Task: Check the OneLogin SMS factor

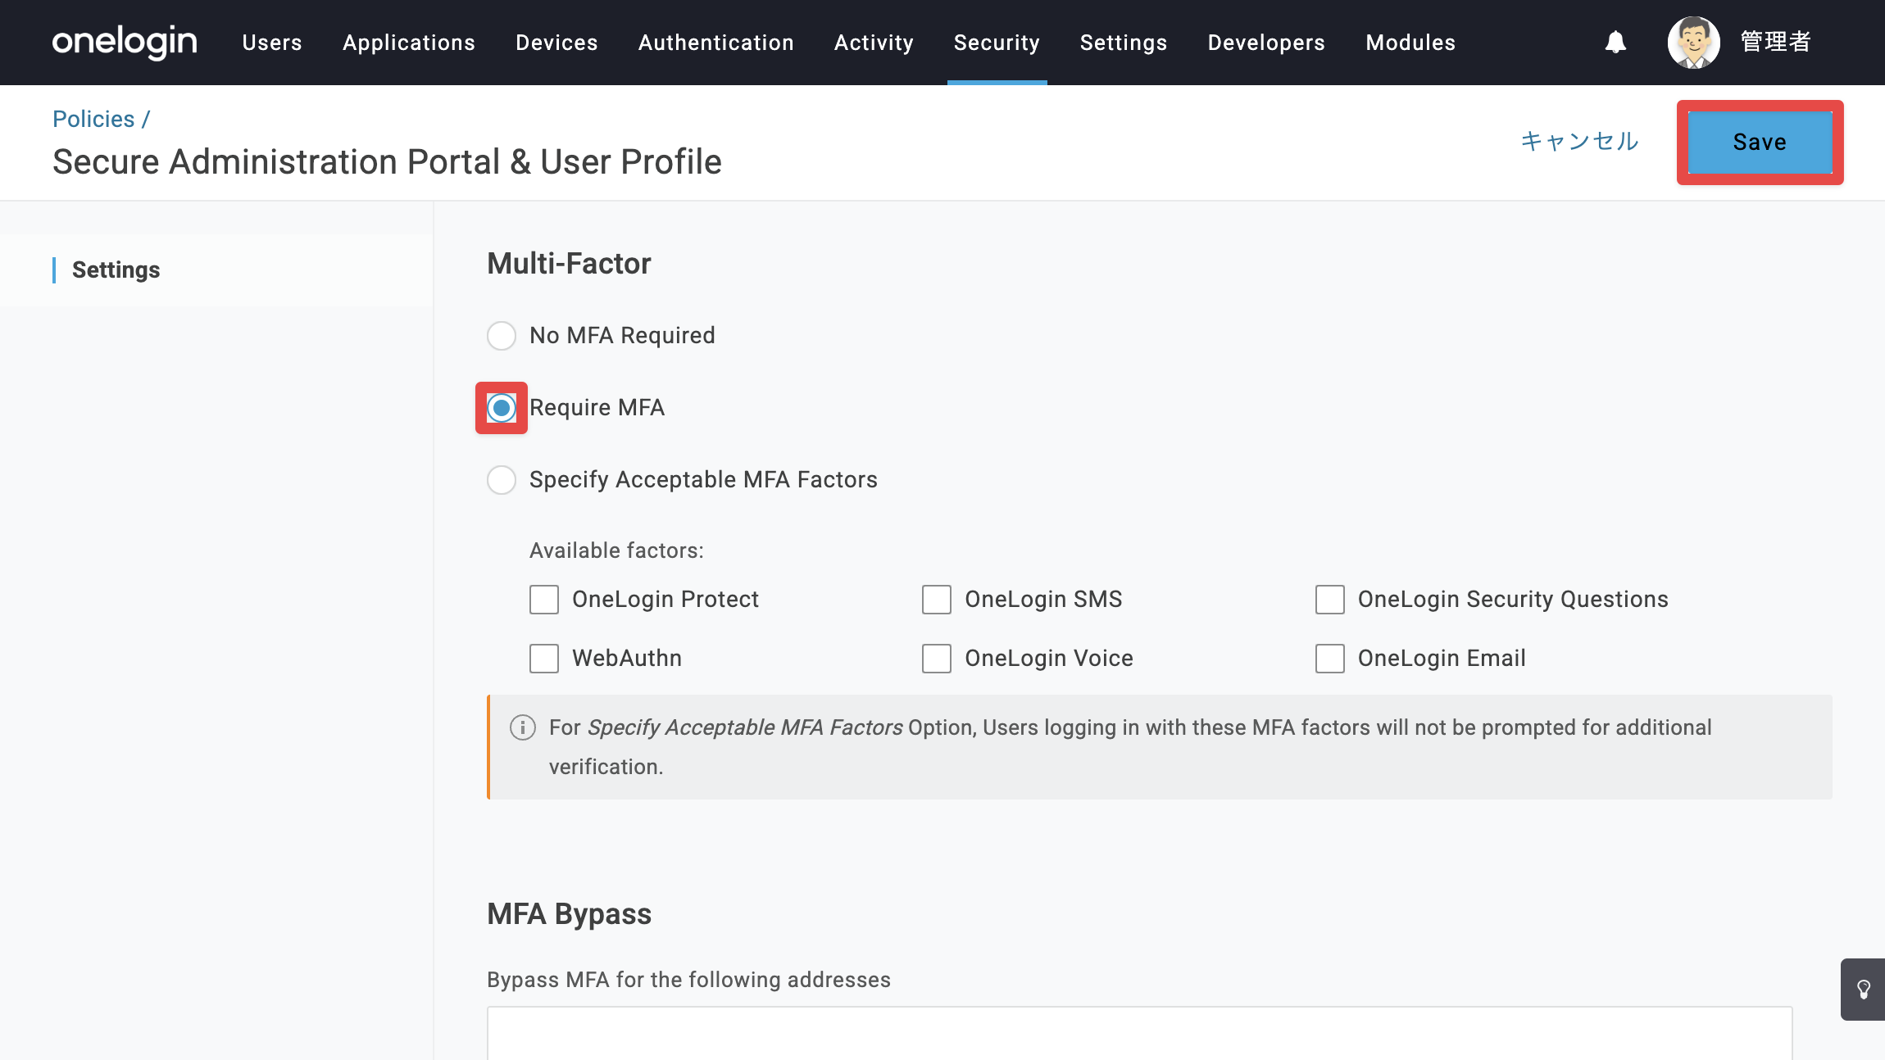Action: coord(937,600)
